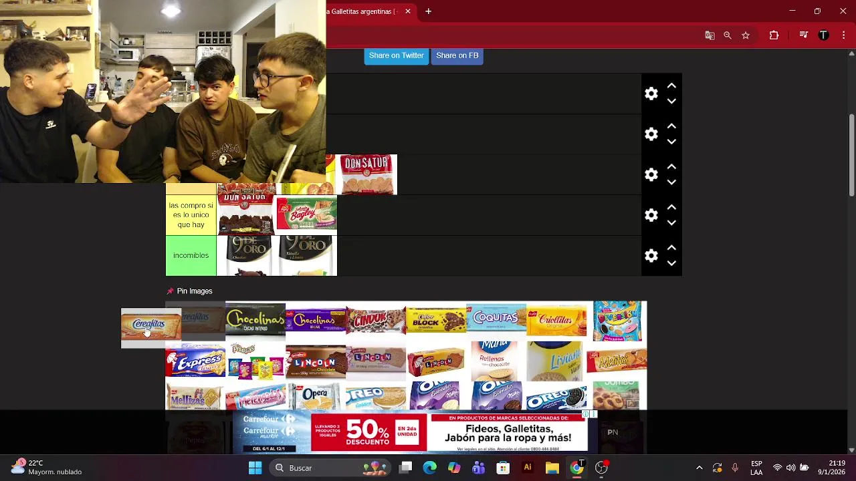Open the volume control in system tray
Image resolution: width=856 pixels, height=481 pixels.
[x=790, y=468]
